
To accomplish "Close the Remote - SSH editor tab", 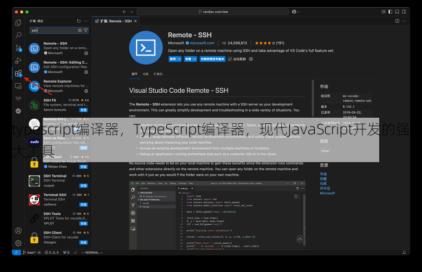I will click(x=135, y=21).
